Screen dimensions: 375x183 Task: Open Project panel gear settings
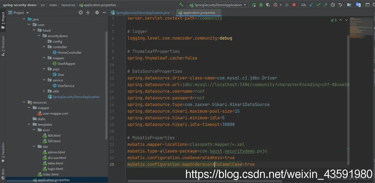coord(97,12)
